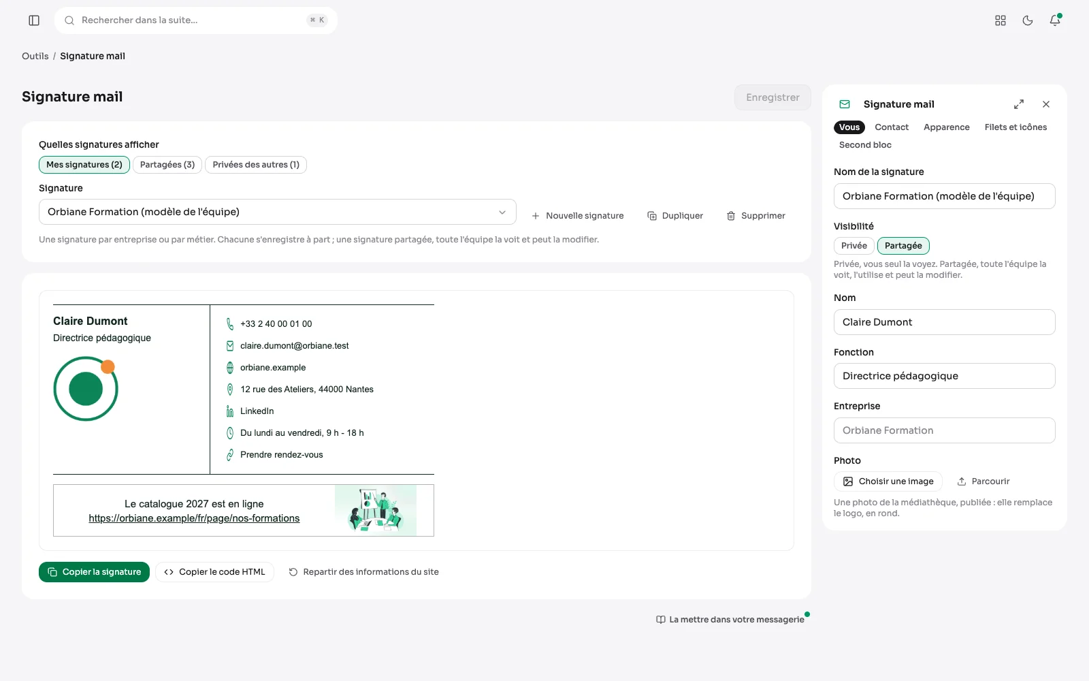Click the email icon beside claire.dumont@orbiane.test
The width and height of the screenshot is (1089, 681).
(x=230, y=346)
